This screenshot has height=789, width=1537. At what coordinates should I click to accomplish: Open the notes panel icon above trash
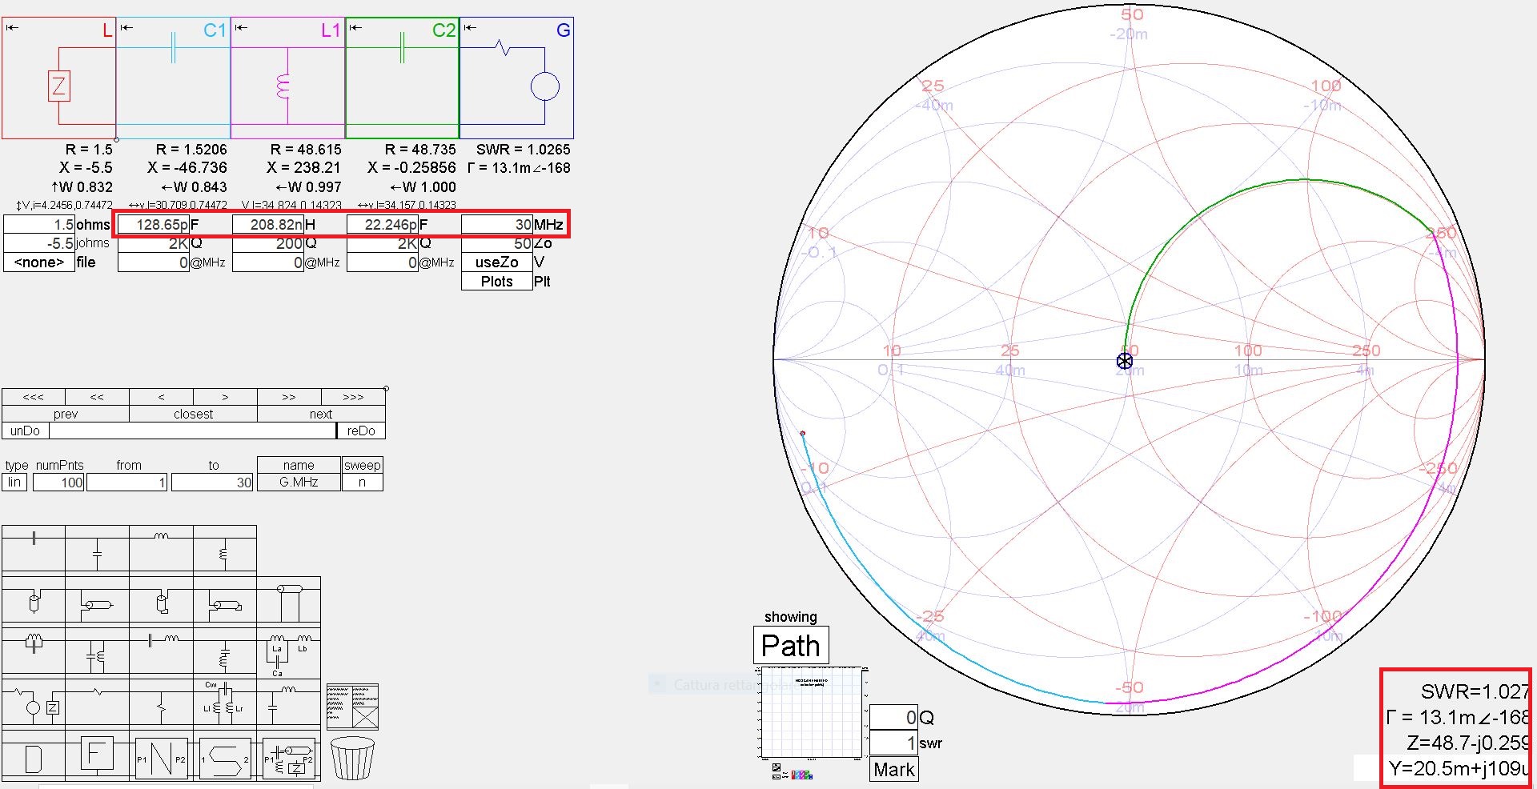point(352,707)
